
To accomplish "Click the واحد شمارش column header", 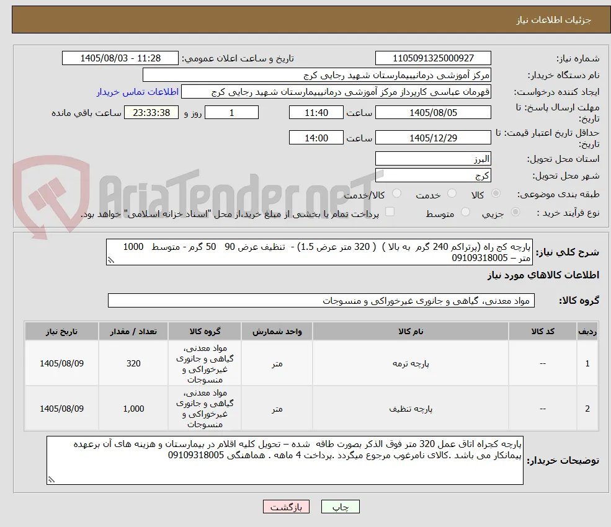I will point(277,332).
